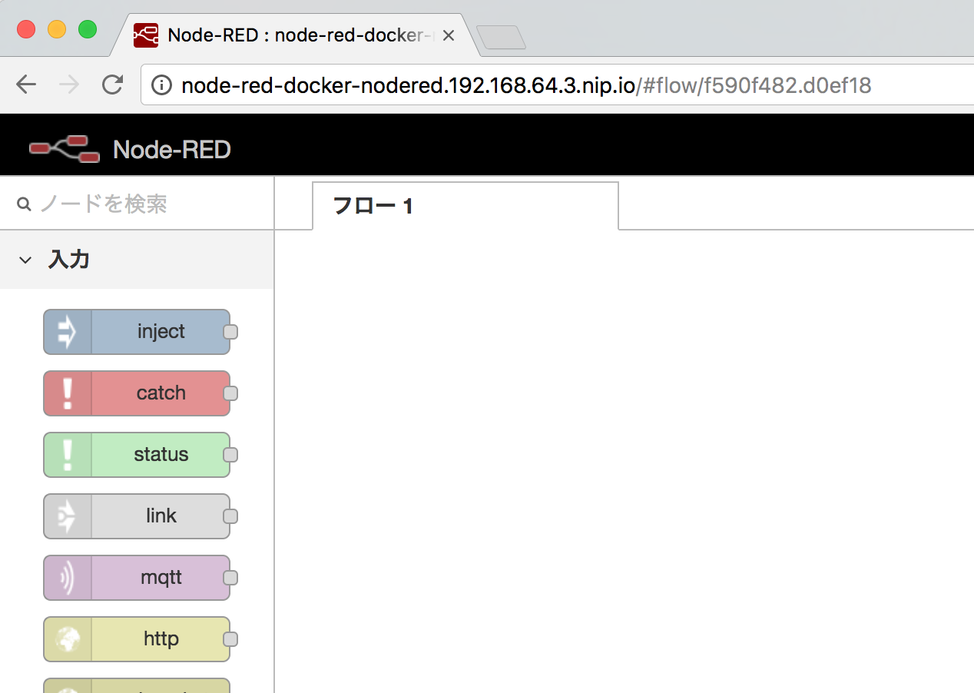Screen dimensions: 974x693
Task: Click the red close window button
Action: tap(26, 29)
